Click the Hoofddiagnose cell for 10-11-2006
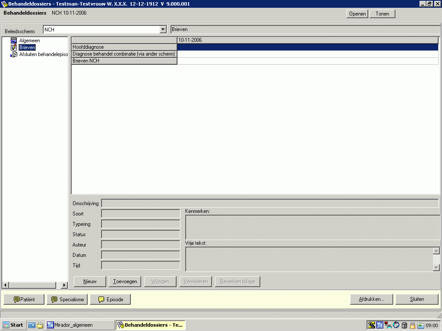This screenshot has height=331, width=442. pos(307,47)
